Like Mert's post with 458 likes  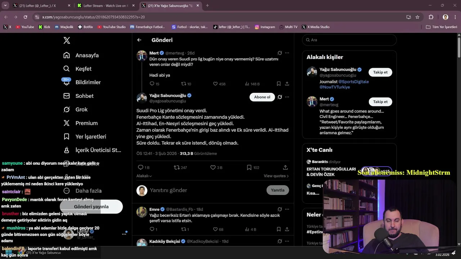pos(219,84)
